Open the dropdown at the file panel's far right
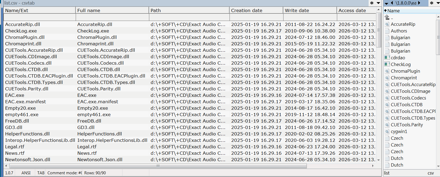This screenshot has height=177, width=440. 438,3
